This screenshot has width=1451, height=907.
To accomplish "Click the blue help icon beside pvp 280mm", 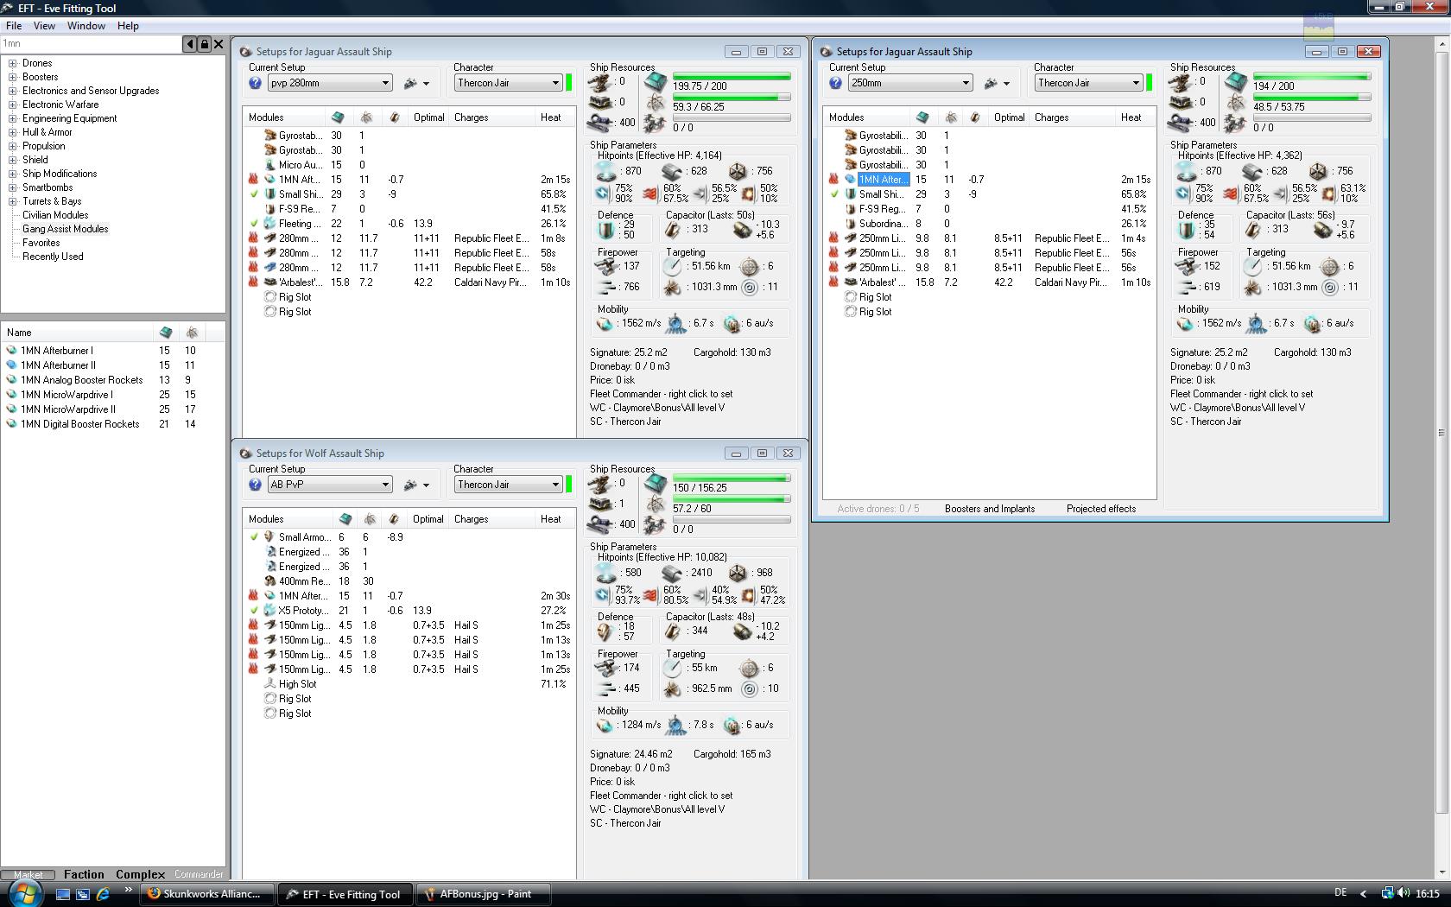I will [x=255, y=83].
